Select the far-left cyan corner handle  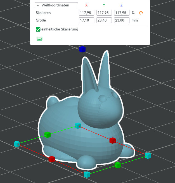pos(17,144)
